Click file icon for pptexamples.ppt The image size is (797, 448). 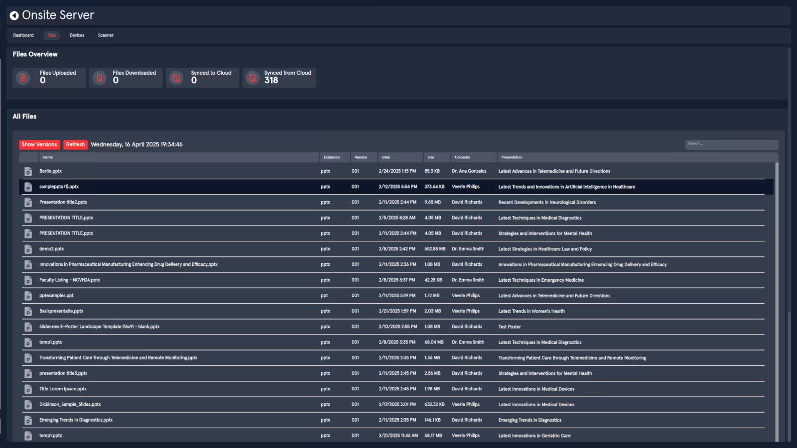pos(28,296)
